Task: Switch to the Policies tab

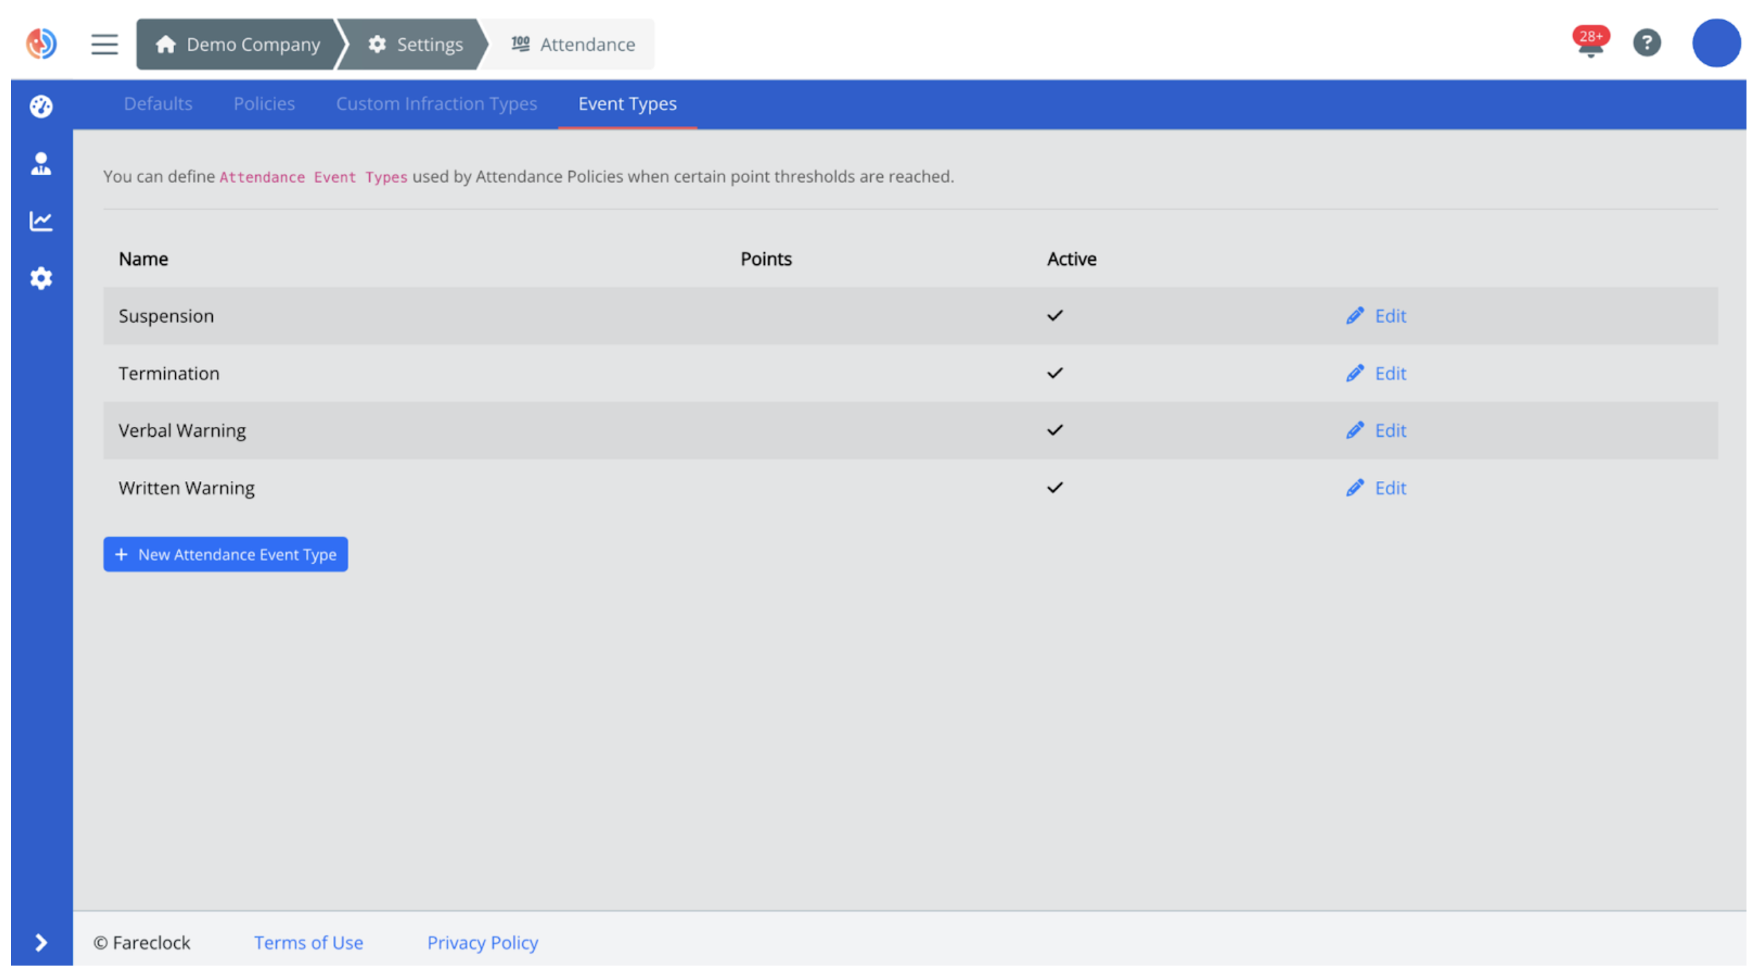Action: click(x=264, y=104)
